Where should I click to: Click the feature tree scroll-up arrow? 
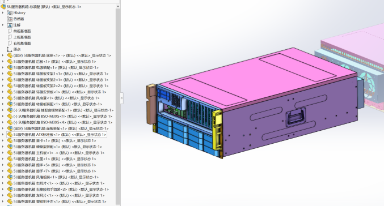118,7
